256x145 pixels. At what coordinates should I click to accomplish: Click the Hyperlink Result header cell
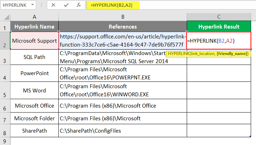[219, 26]
